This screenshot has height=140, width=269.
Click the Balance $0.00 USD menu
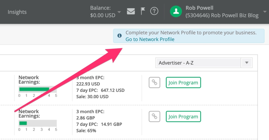[103, 12]
